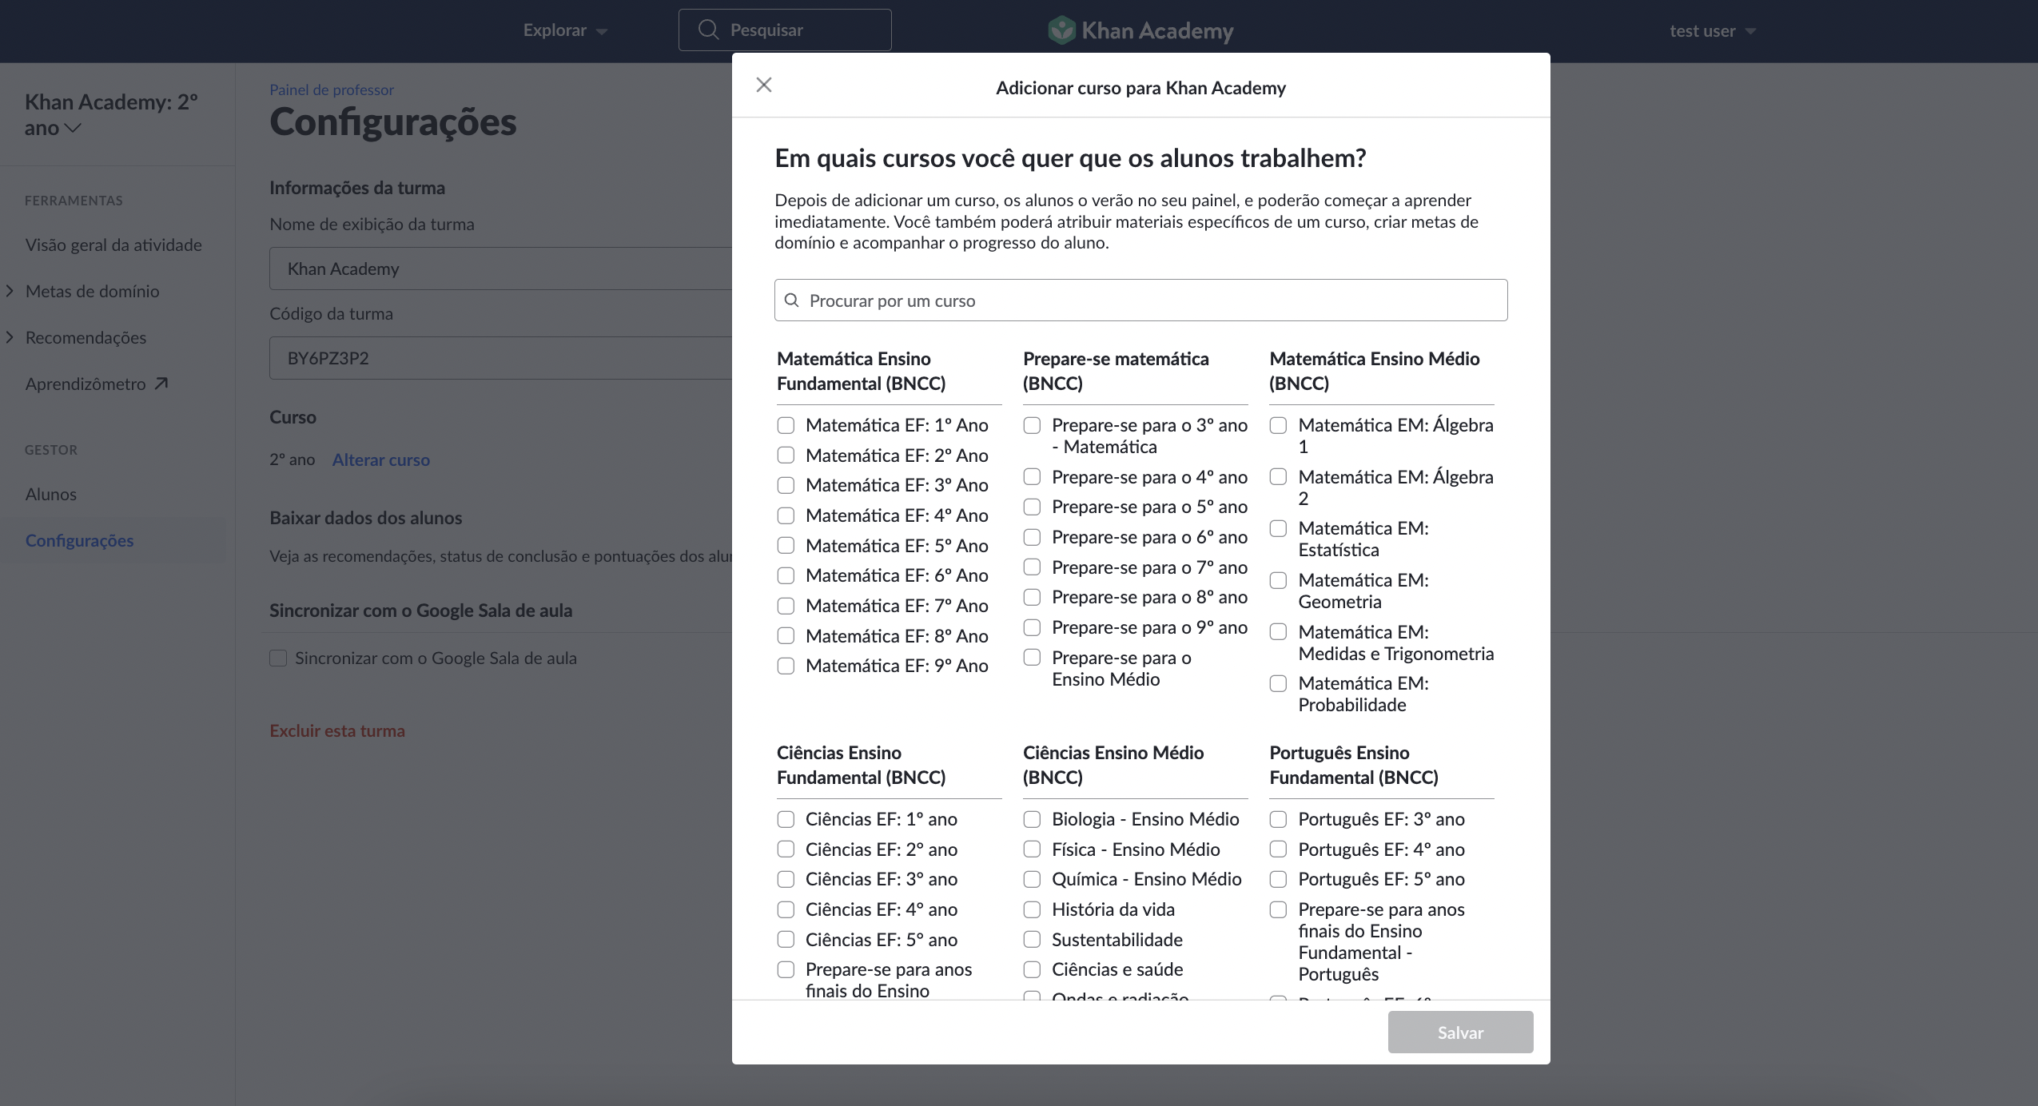Open the test user account menu
Screen dimensions: 2038x1106
[1712, 30]
